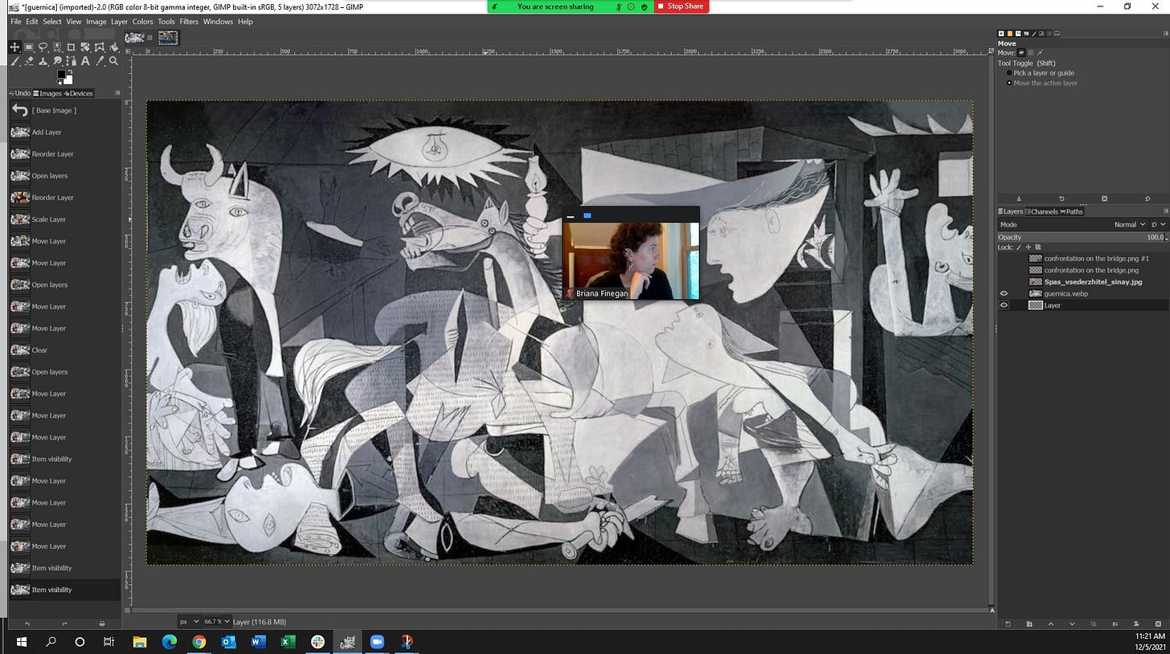Screen dimensions: 1170x654
Task: Open the px units dropdown in status bar
Action: (x=190, y=621)
